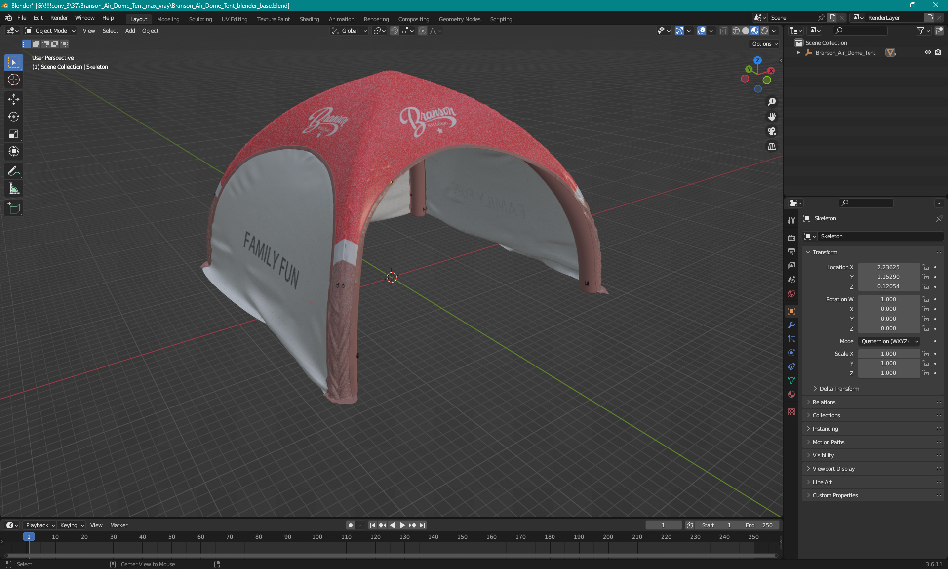Switch to the Shading workspace tab
948x569 pixels.
(309, 19)
